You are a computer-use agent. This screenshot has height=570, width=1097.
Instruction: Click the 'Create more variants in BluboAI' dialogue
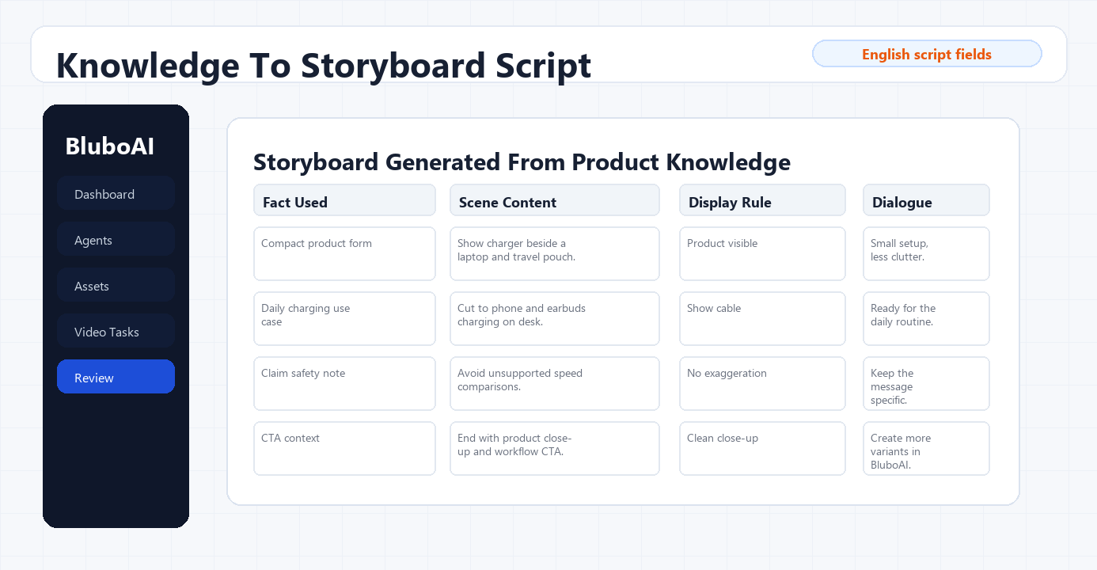[x=926, y=449]
